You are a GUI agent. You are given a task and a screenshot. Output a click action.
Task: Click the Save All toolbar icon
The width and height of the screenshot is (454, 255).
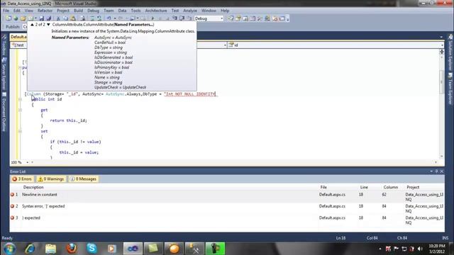click(49, 18)
